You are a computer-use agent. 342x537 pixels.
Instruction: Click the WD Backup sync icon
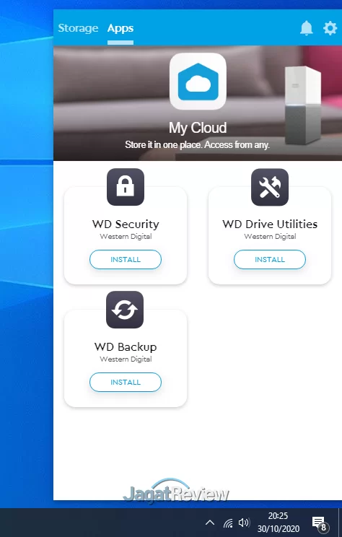[125, 310]
